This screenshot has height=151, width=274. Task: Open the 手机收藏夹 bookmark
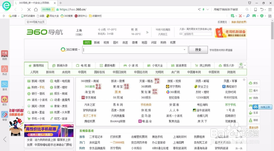pos(28,16)
